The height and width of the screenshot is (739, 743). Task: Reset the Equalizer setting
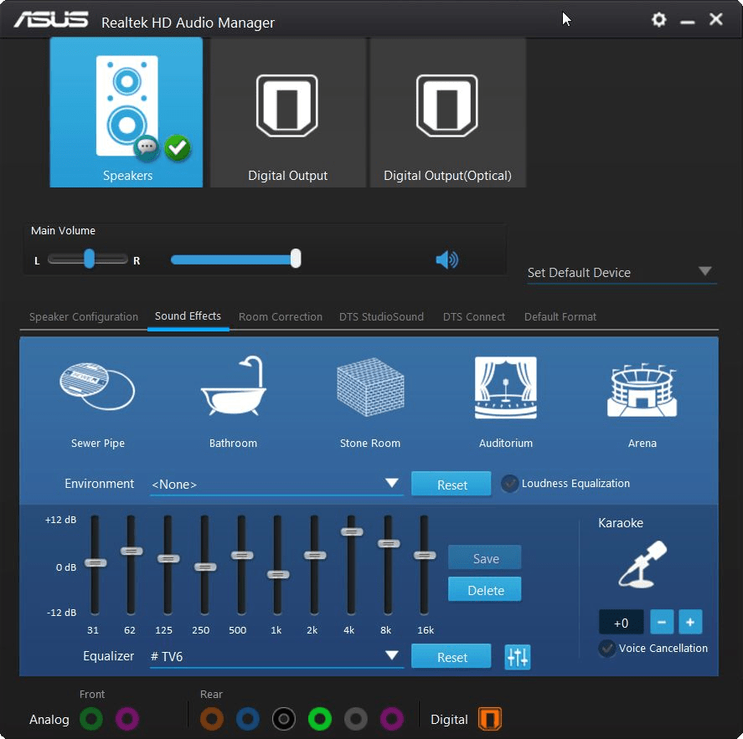pos(451,657)
